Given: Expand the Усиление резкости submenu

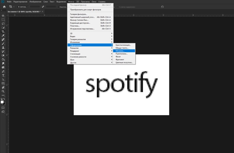Looking at the screenshot, I should (x=90, y=57).
